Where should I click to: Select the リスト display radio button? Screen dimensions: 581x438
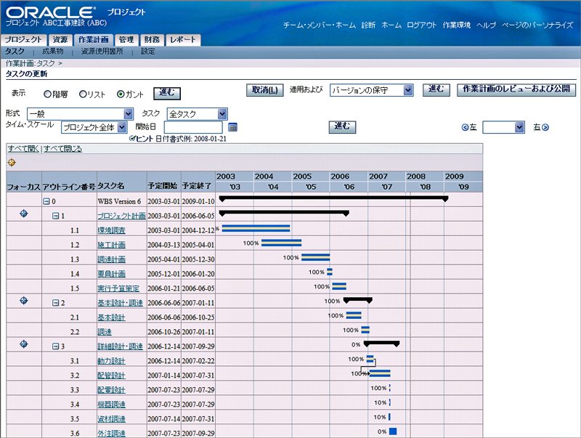tap(83, 94)
